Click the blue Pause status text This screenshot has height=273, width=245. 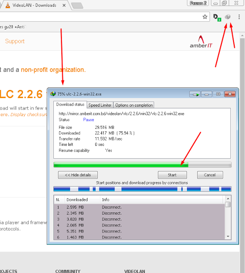pos(88,119)
